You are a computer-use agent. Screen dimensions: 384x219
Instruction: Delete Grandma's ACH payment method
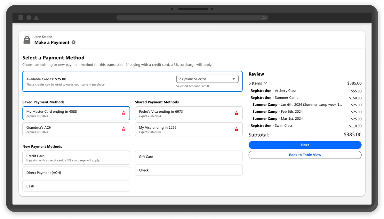pos(124,129)
